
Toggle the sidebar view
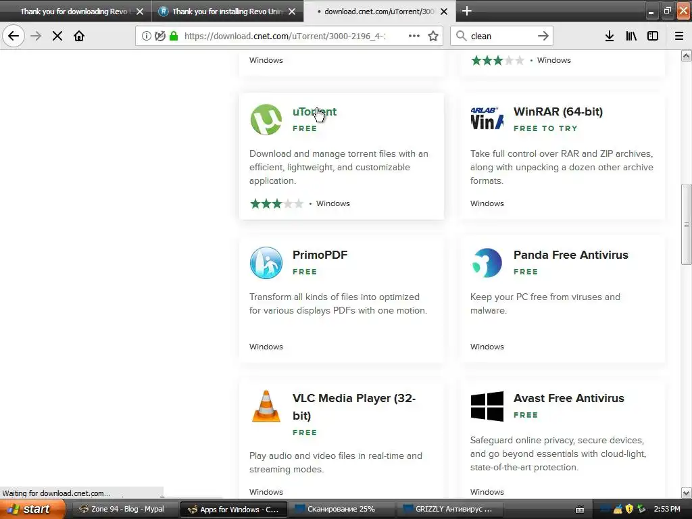click(x=653, y=36)
